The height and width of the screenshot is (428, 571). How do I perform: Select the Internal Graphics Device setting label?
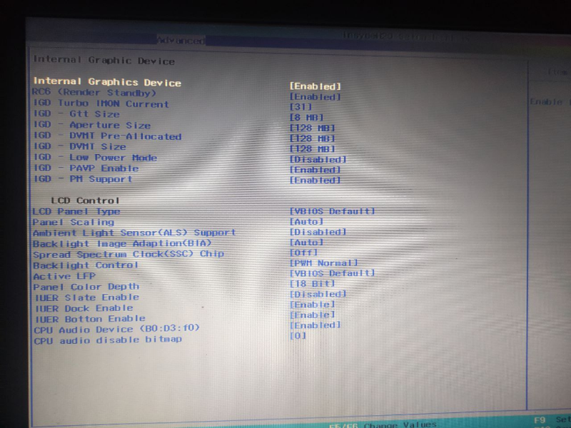108,82
